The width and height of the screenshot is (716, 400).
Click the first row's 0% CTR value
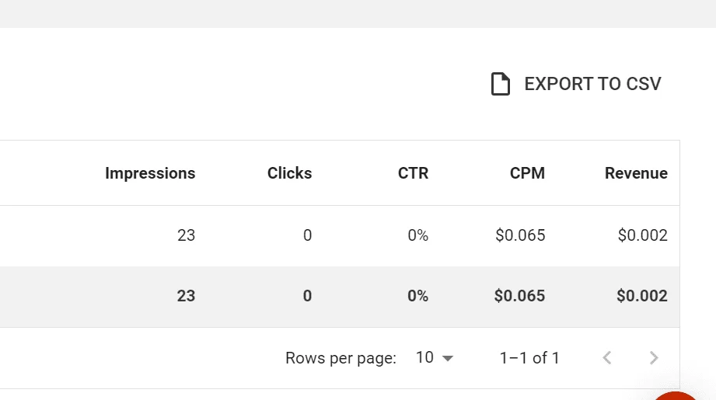pyautogui.click(x=417, y=235)
